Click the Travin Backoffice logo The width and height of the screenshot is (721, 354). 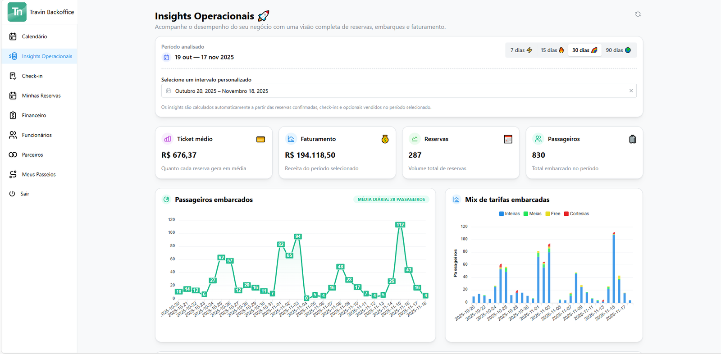click(17, 12)
